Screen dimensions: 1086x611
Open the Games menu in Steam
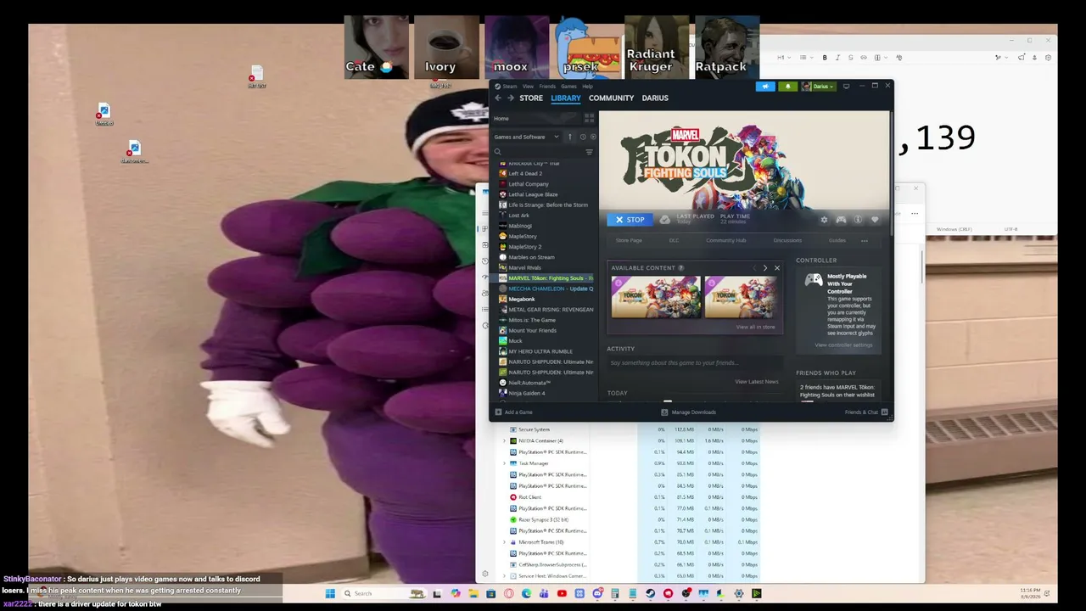tap(568, 86)
